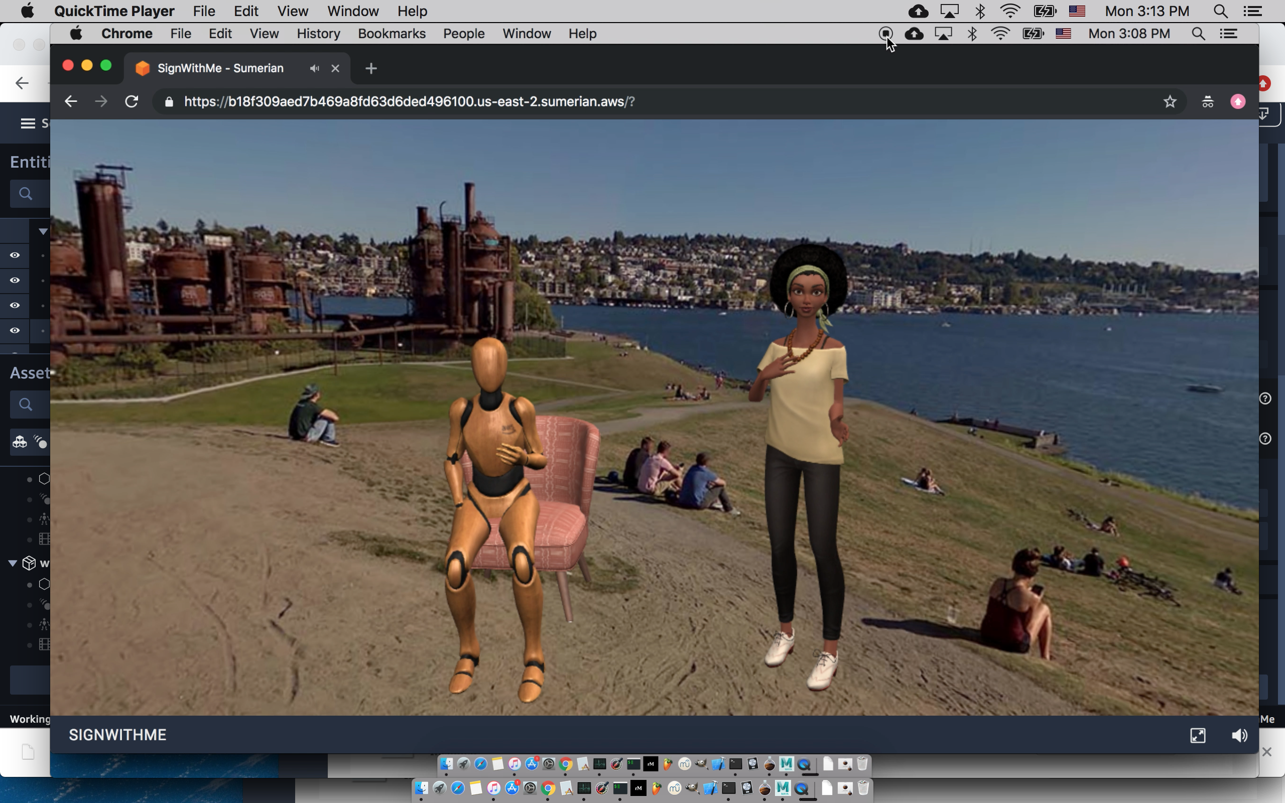This screenshot has width=1285, height=803.
Task: Close the SignWithMe - Sumerian tab
Action: [335, 69]
